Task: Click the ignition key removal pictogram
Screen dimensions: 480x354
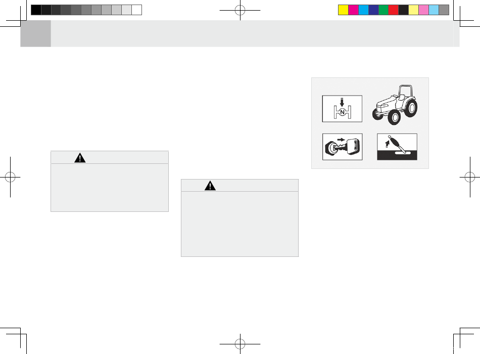Action: tap(342, 147)
